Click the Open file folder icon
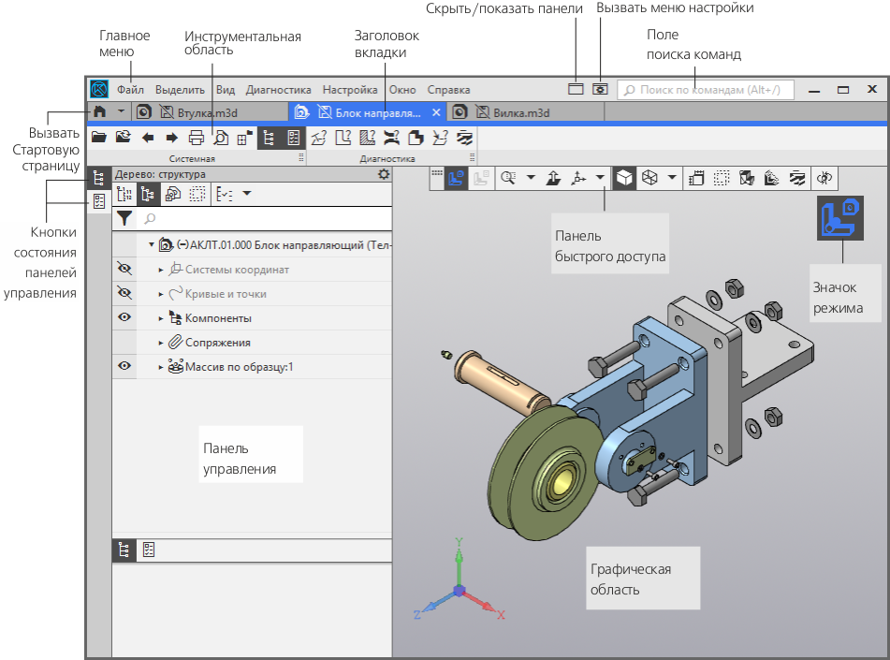Image resolution: width=890 pixels, height=660 pixels. click(x=98, y=138)
